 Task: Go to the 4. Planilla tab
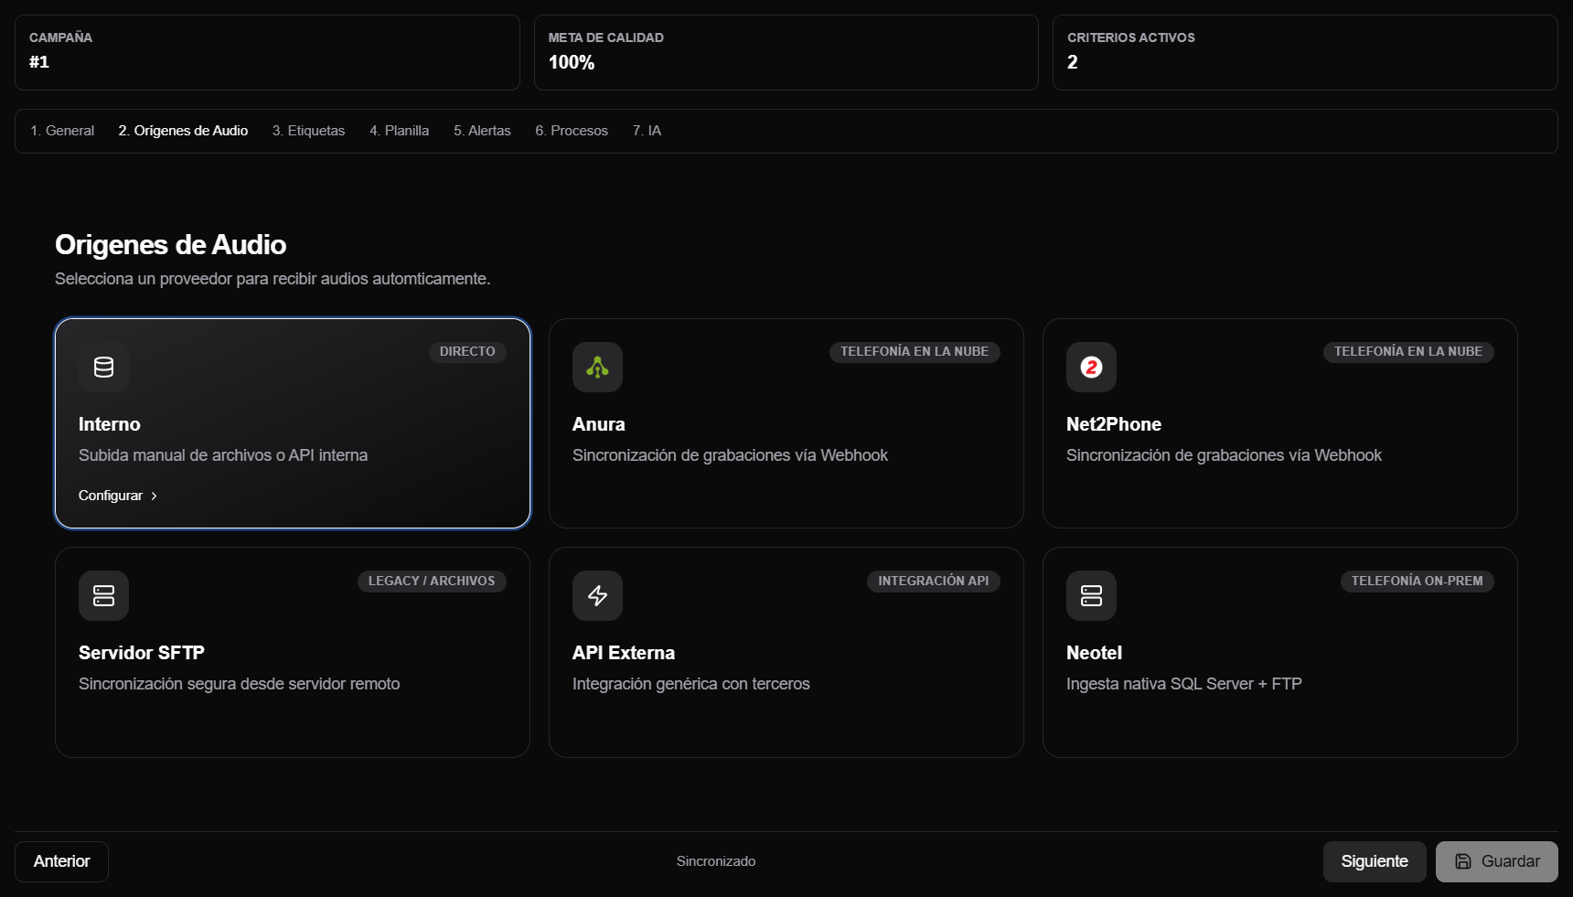399,131
